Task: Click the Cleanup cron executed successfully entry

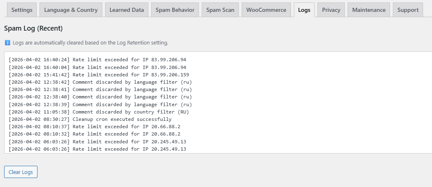Action: click(90, 119)
